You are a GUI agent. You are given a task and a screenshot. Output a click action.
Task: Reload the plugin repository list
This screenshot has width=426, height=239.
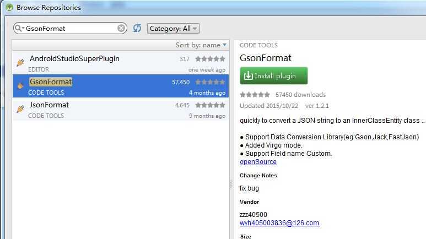tap(137, 28)
